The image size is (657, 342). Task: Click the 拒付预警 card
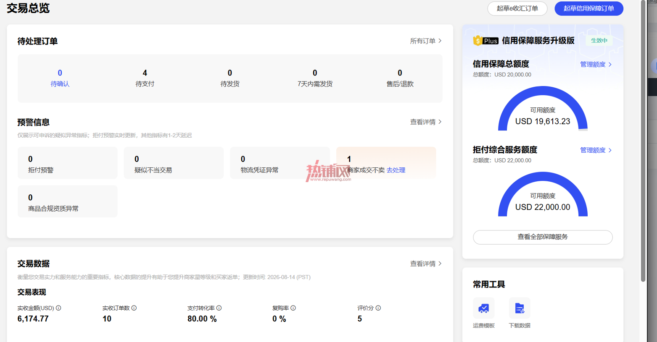pos(67,163)
